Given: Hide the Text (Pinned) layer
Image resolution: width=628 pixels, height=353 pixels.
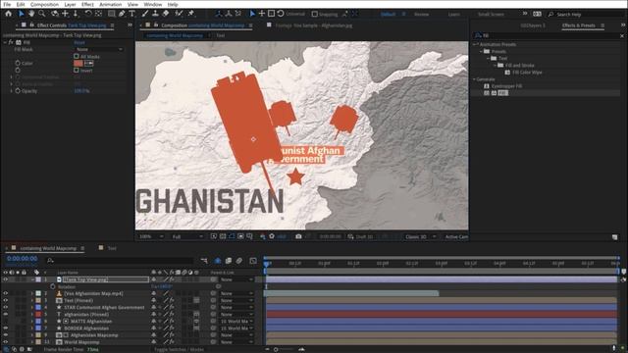Looking at the screenshot, I should pos(6,300).
